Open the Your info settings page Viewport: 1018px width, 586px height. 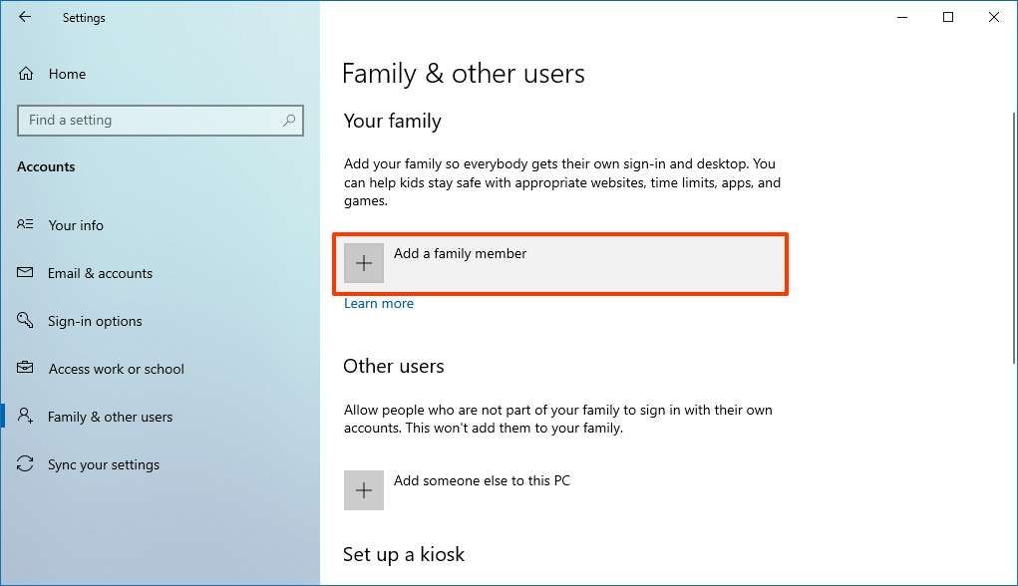[x=76, y=225]
